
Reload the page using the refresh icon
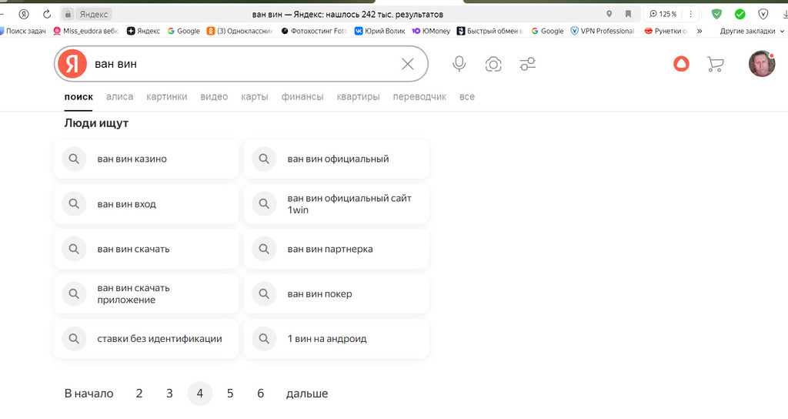[x=47, y=14]
